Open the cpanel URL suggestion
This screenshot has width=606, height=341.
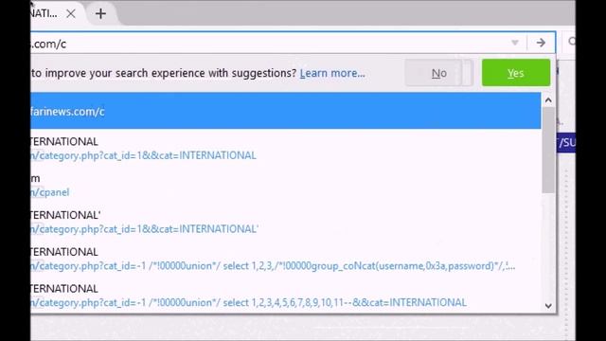[286, 186]
